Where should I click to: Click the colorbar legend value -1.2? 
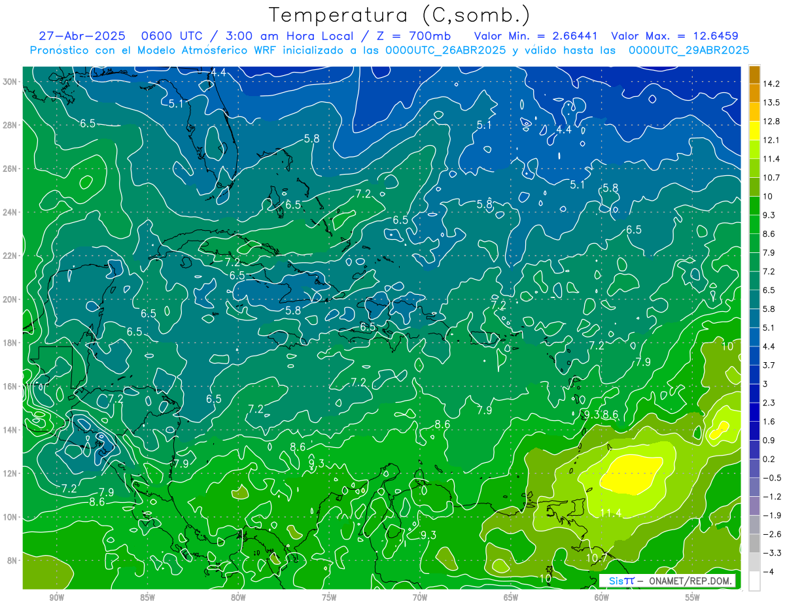[772, 497]
